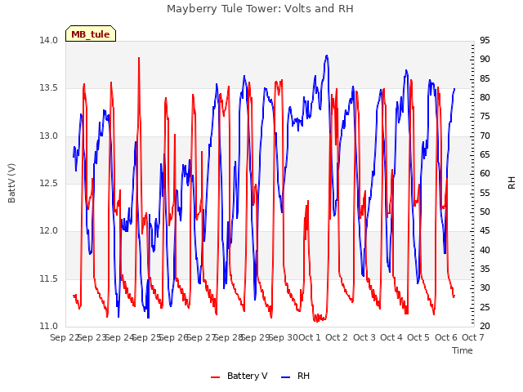523x392 pixels.
Task: Click the 25 right axis value
Action: 485,307
